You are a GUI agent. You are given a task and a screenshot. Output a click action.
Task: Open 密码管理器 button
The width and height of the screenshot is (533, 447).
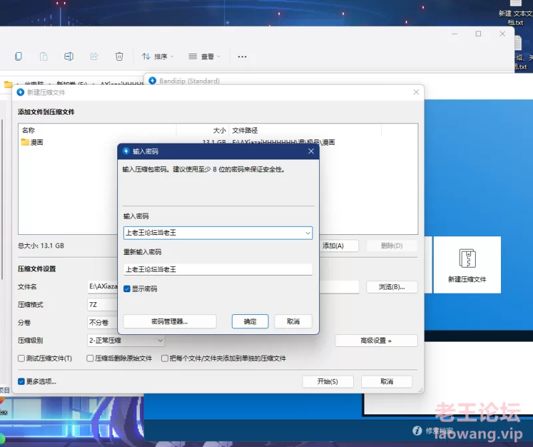pos(170,321)
